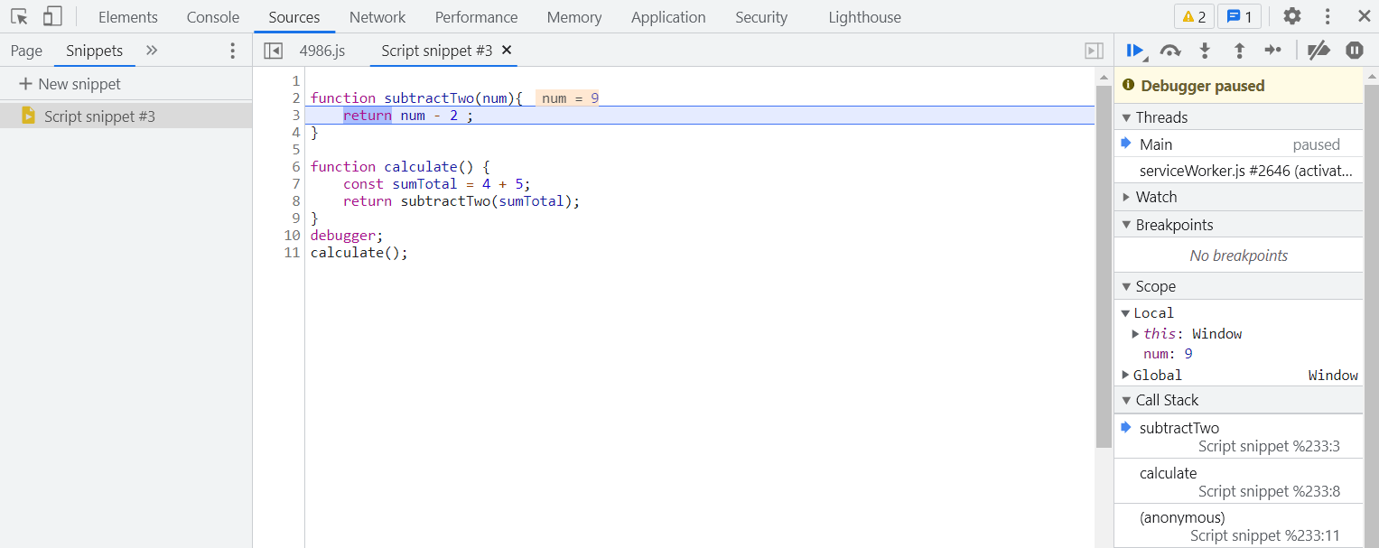Image resolution: width=1379 pixels, height=548 pixels.
Task: Collapse the Local scope
Action: click(x=1126, y=313)
